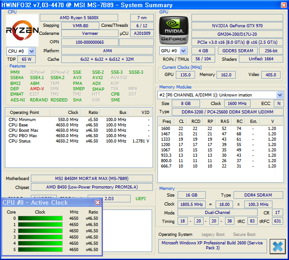The width and height of the screenshot is (289, 260).
Task: Click the tRFC 631 value
Action: click(x=277, y=221)
